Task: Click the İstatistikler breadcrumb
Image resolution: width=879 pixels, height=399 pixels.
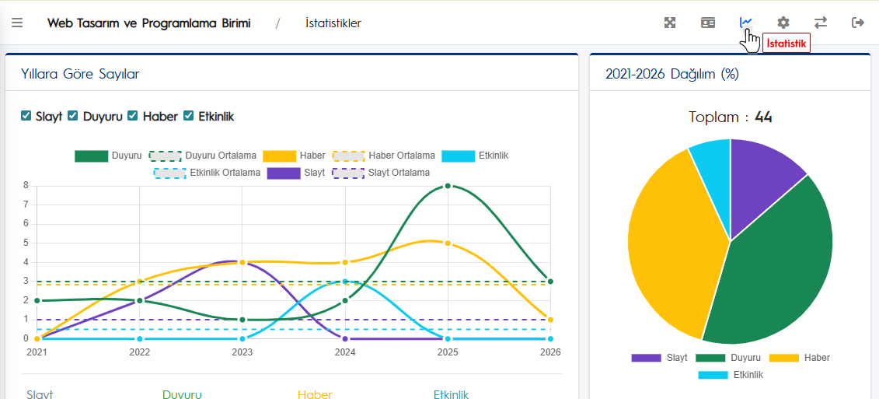Action: click(x=333, y=23)
